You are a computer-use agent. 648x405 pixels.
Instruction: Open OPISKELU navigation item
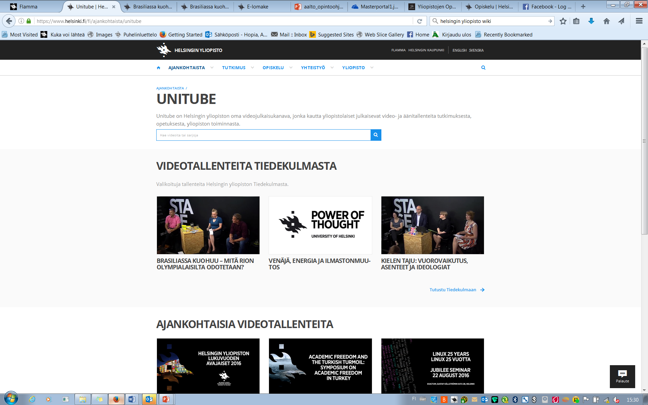273,67
